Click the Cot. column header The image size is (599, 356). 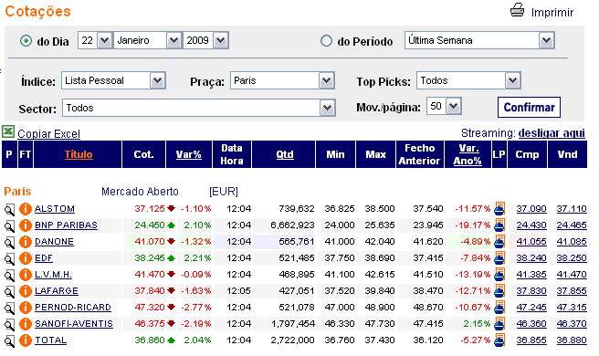(143, 154)
